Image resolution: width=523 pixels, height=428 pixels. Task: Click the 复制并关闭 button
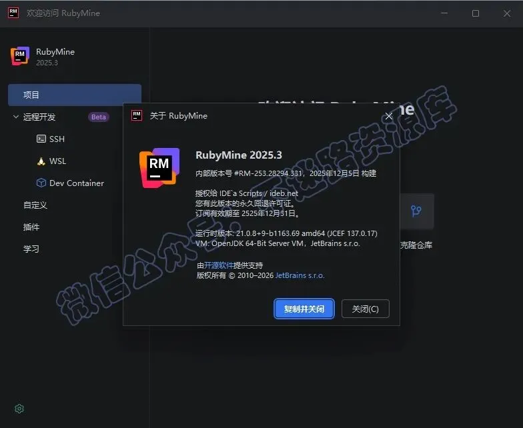(304, 309)
